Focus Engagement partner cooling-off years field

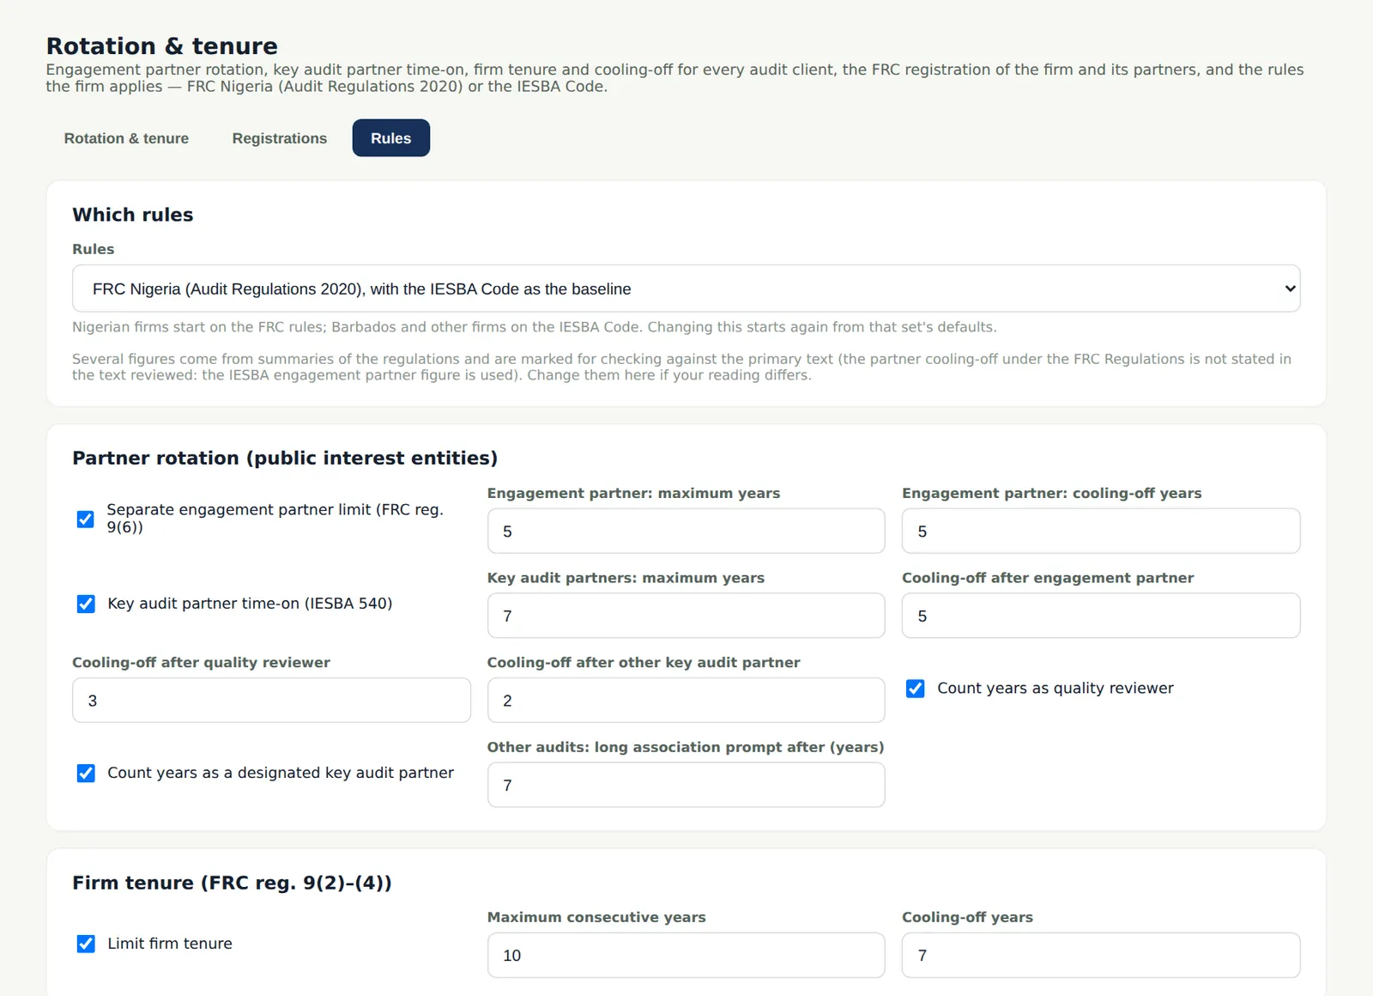click(1101, 531)
